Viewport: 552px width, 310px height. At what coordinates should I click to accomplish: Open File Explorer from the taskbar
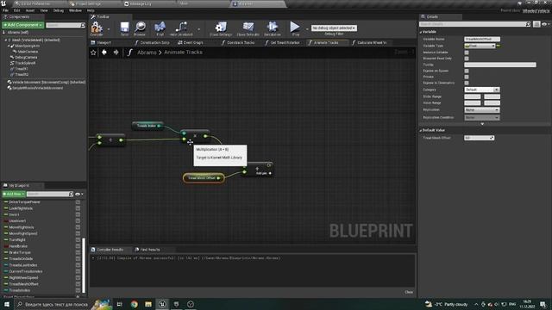(x=148, y=304)
